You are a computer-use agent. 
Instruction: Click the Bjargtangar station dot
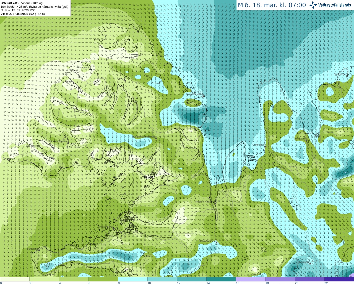tap(9, 160)
